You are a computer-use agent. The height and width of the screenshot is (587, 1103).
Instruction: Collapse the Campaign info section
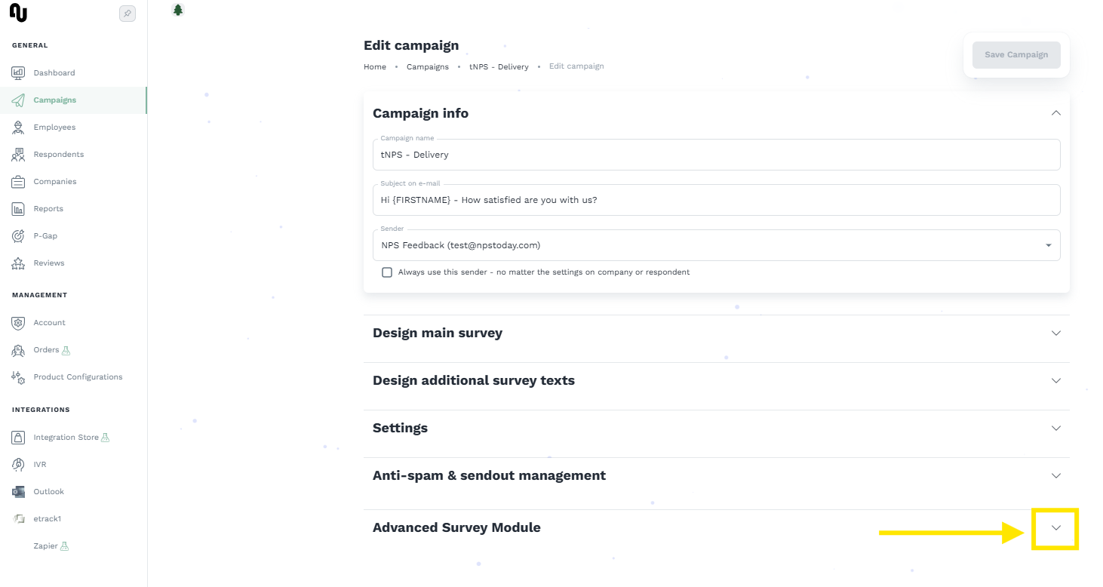[x=1055, y=113]
